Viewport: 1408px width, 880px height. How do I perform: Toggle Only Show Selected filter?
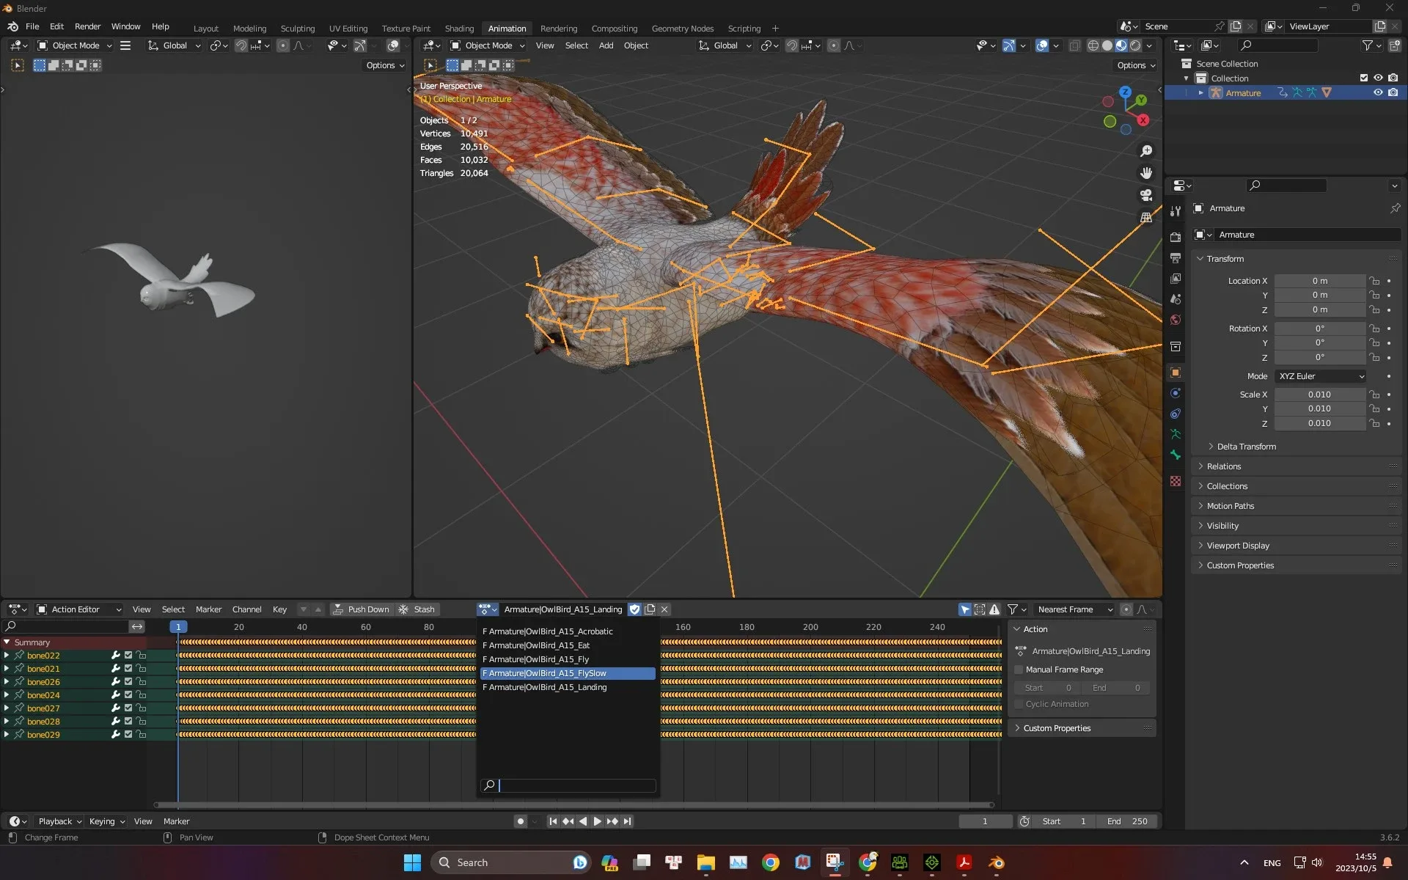coord(965,609)
